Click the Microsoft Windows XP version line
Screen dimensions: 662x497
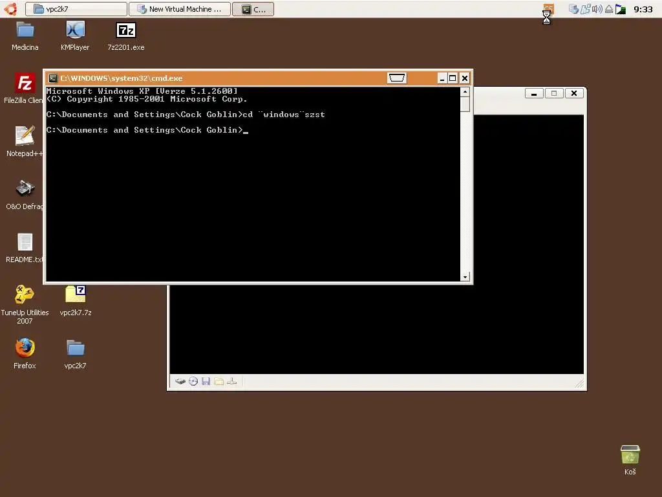(x=142, y=91)
